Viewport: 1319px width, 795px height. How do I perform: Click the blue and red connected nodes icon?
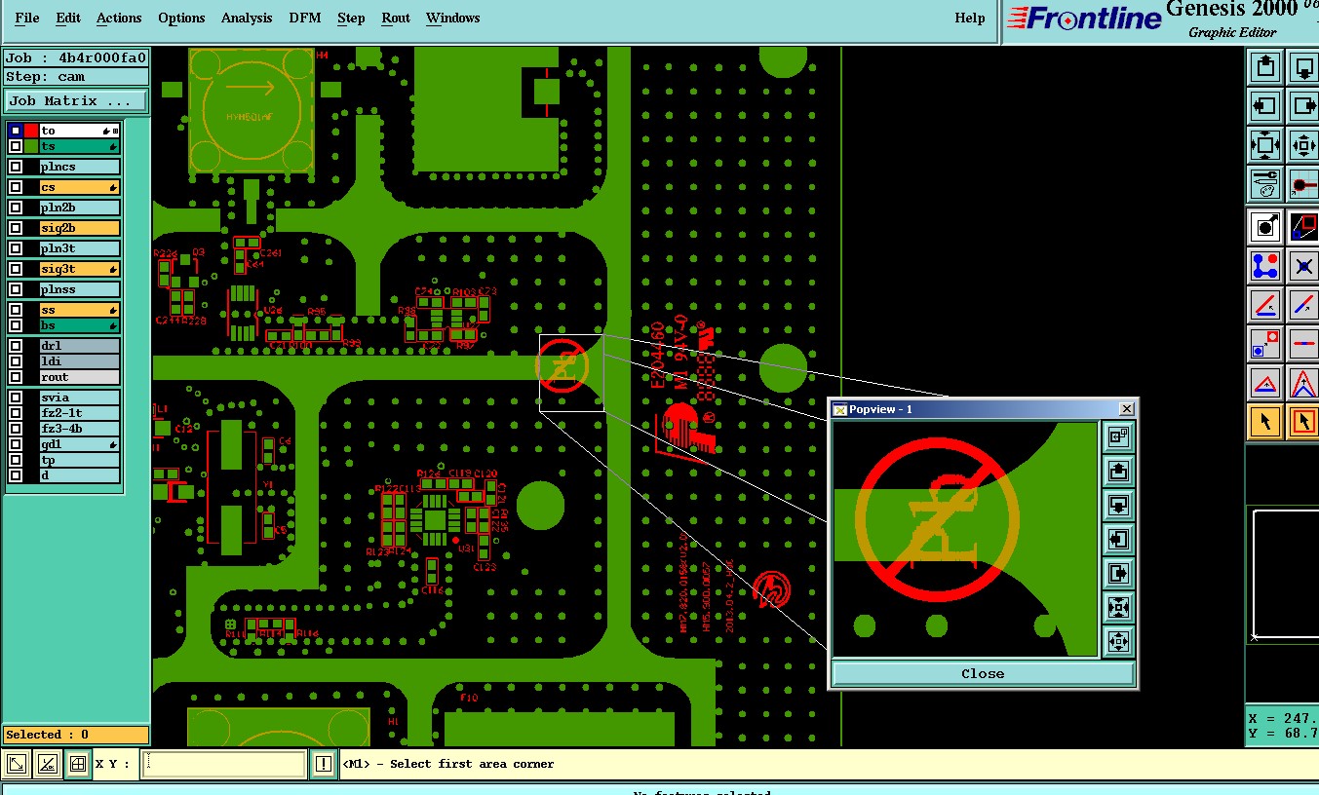(1265, 265)
